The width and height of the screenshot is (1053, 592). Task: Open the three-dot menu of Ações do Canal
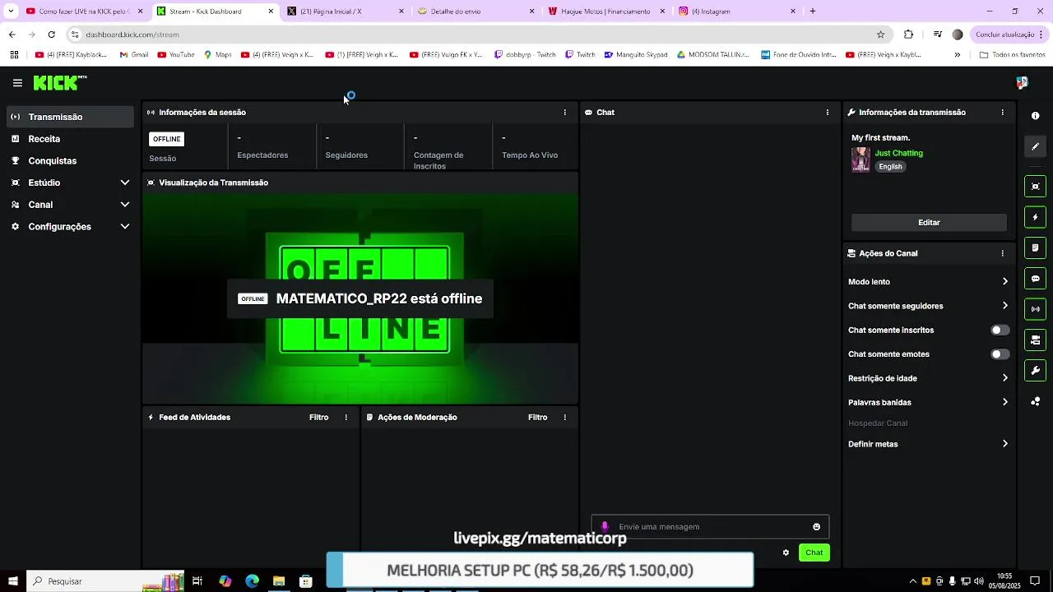[1002, 253]
